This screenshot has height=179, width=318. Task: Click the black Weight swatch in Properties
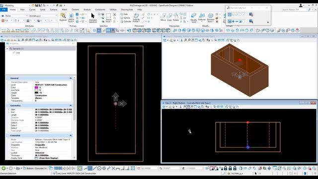(x=36, y=93)
